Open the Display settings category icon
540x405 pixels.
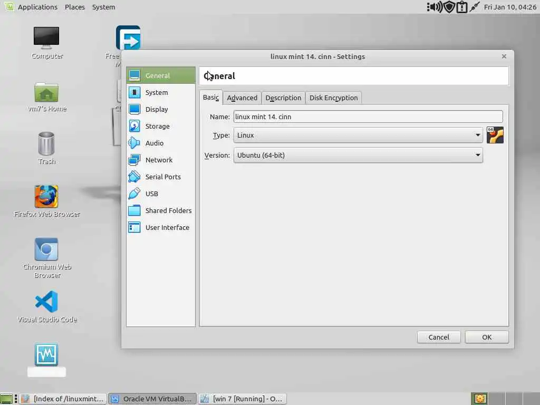point(134,109)
